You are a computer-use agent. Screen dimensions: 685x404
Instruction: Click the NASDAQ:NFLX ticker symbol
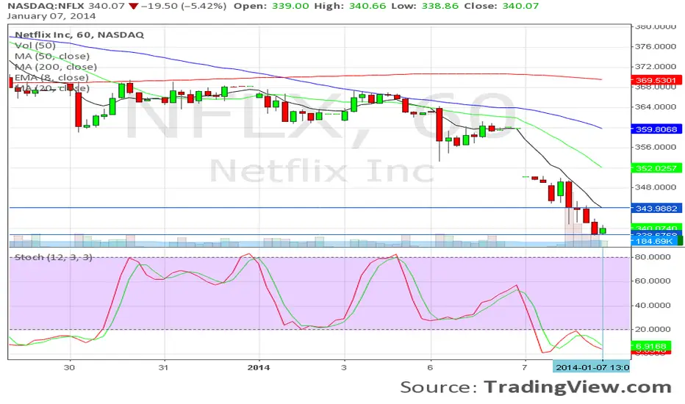[x=46, y=6]
